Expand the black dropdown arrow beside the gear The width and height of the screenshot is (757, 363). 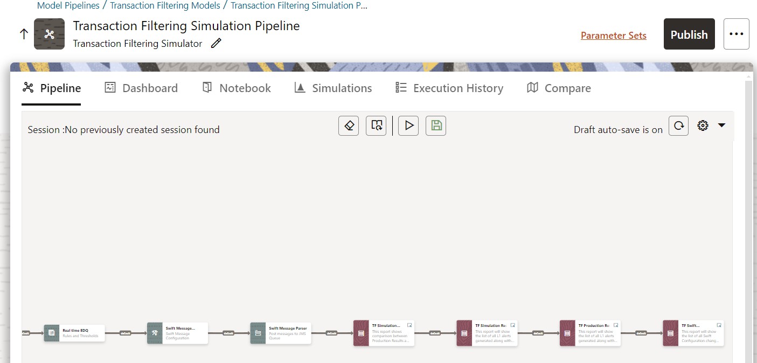click(x=722, y=125)
